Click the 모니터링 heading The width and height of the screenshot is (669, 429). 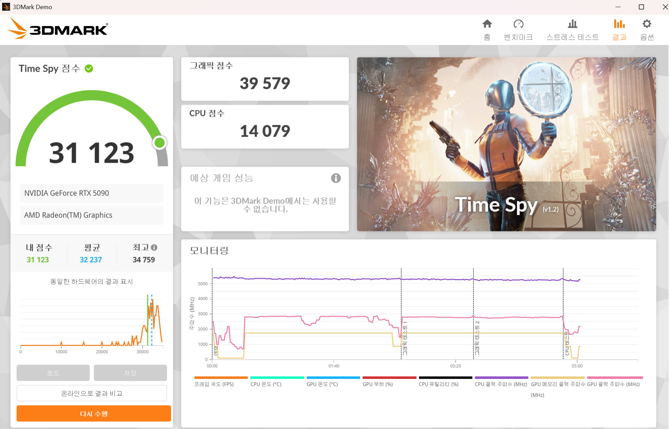click(x=209, y=251)
